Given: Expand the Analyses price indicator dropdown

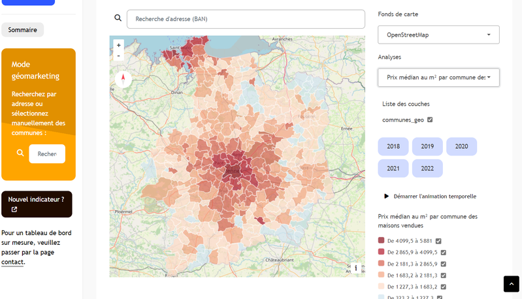Looking at the screenshot, I should 438,78.
